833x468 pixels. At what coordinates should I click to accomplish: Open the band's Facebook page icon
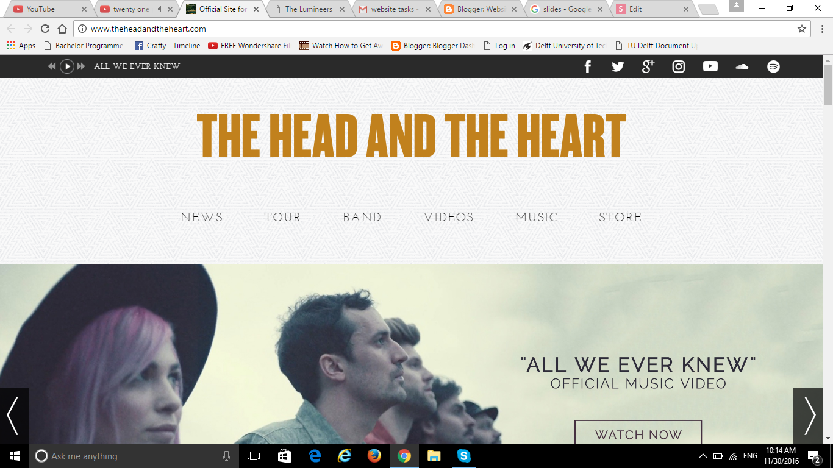pos(588,66)
